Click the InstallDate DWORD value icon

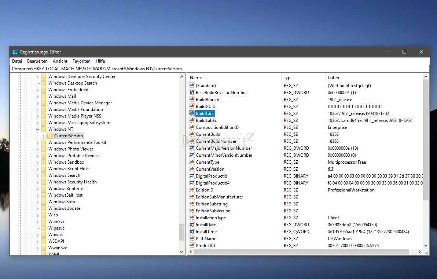[x=192, y=225]
